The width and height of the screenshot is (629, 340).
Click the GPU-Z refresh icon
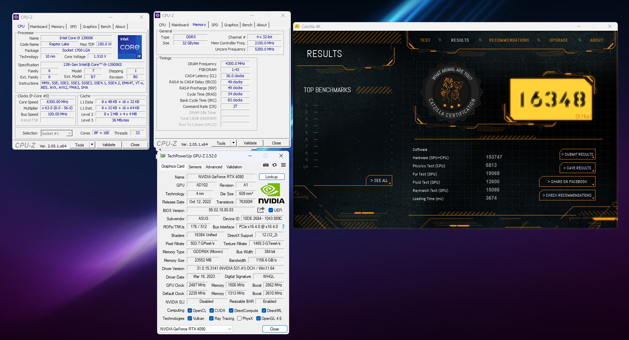(x=274, y=165)
